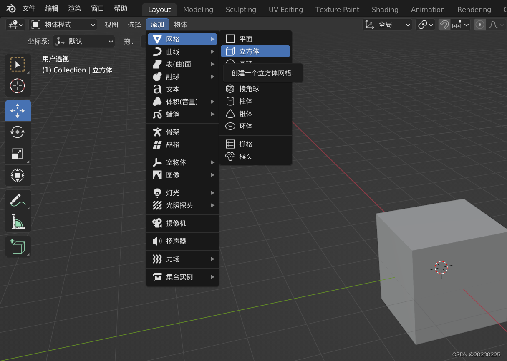
Task: Open the 物体 object menu
Action: (x=180, y=25)
